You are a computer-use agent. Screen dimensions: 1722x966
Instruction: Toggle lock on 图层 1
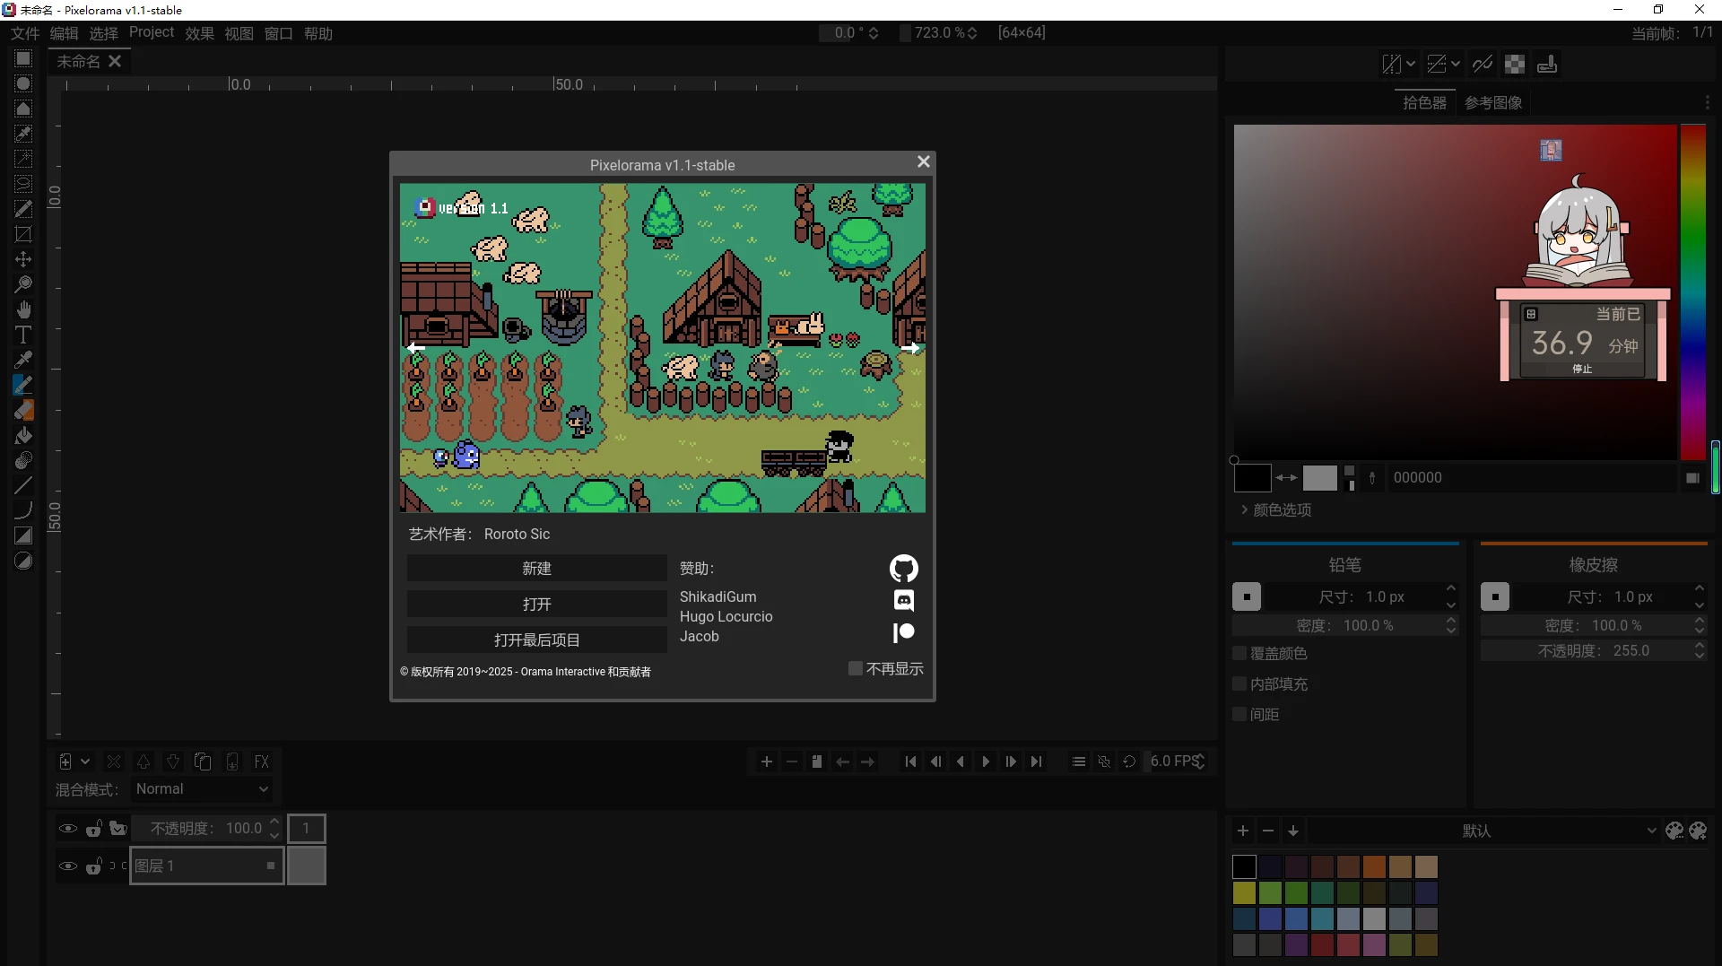click(93, 866)
